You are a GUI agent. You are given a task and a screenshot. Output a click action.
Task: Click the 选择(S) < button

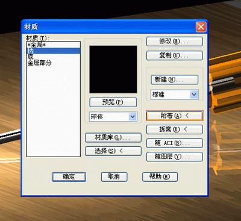click(113, 151)
